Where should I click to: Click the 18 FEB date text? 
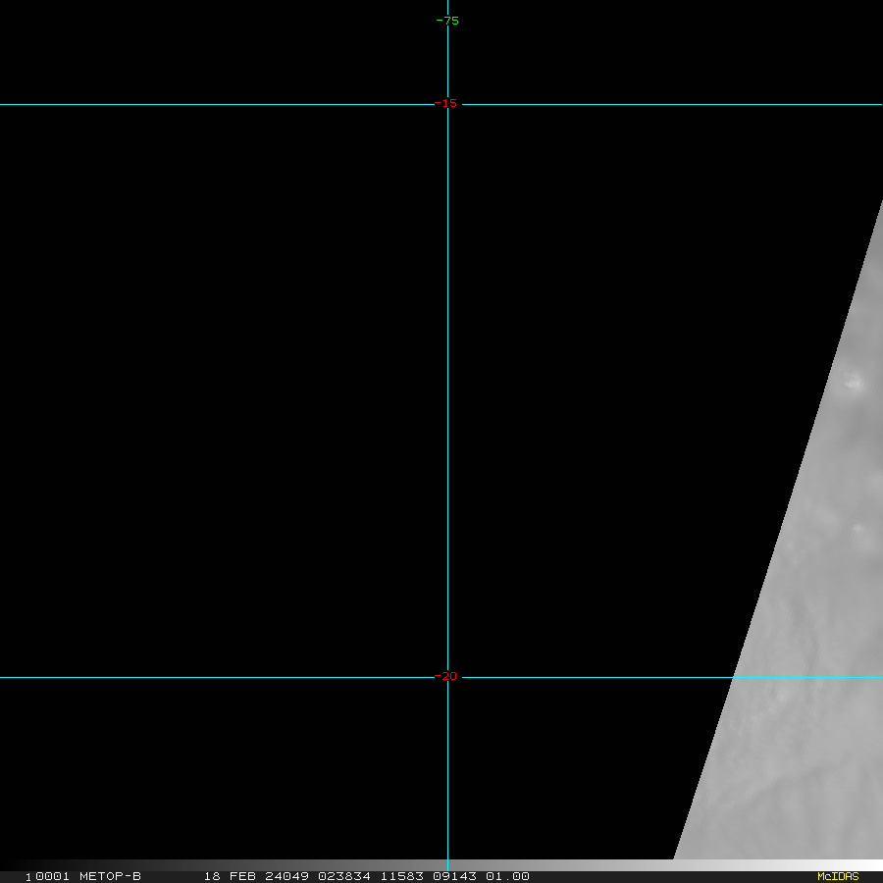tap(226, 876)
